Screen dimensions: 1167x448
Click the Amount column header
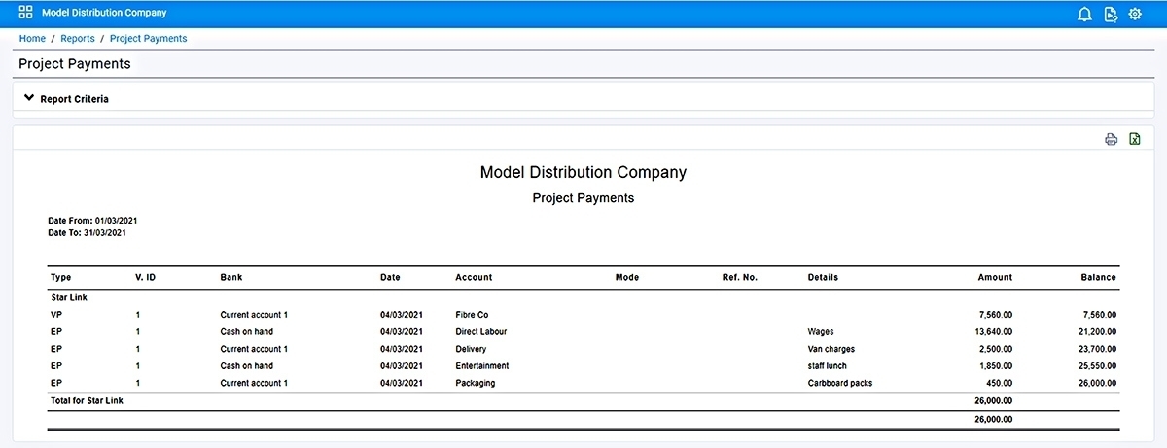[x=995, y=277]
